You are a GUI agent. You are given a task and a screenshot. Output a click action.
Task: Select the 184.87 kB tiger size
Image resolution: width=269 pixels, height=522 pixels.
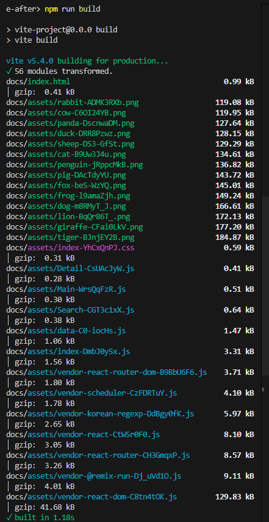pyautogui.click(x=235, y=237)
